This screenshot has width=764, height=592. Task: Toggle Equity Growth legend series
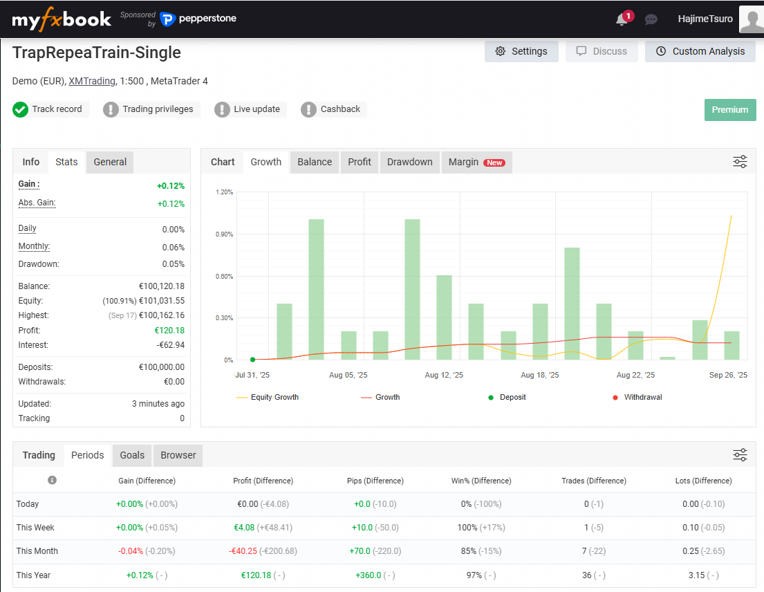tap(268, 397)
